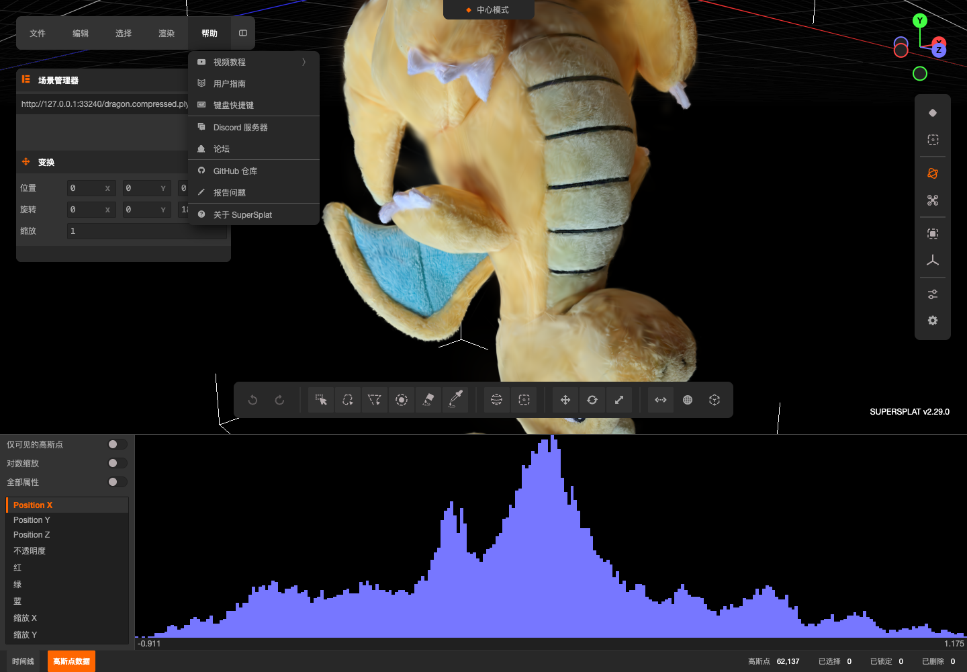Close the 帮助 menu via its menu bar item
Image resolution: width=967 pixels, height=672 pixels.
point(210,33)
